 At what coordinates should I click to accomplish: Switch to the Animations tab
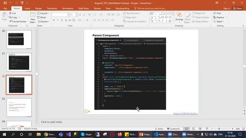point(68,8)
